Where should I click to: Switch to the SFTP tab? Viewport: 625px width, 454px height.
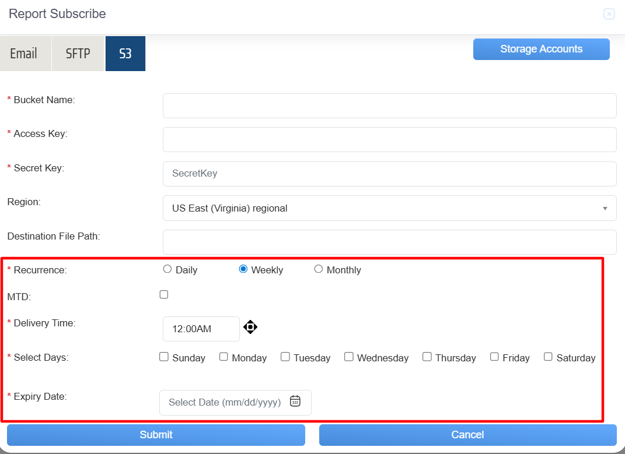(x=78, y=54)
